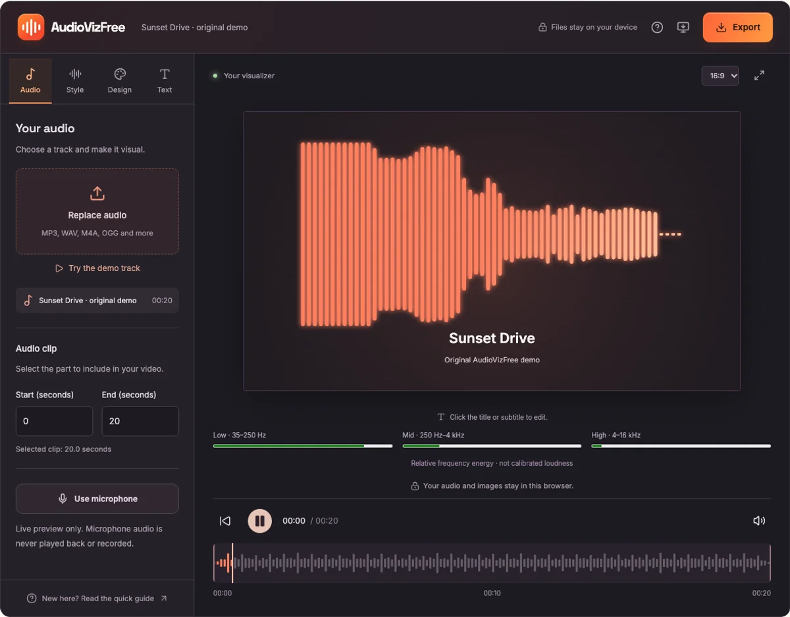The height and width of the screenshot is (617, 790).
Task: Click Try the demo track link
Action: [x=97, y=268]
